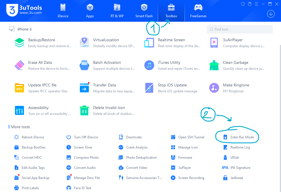Open the download manager arrow icon
281x192 pixels.
click(x=271, y=14)
